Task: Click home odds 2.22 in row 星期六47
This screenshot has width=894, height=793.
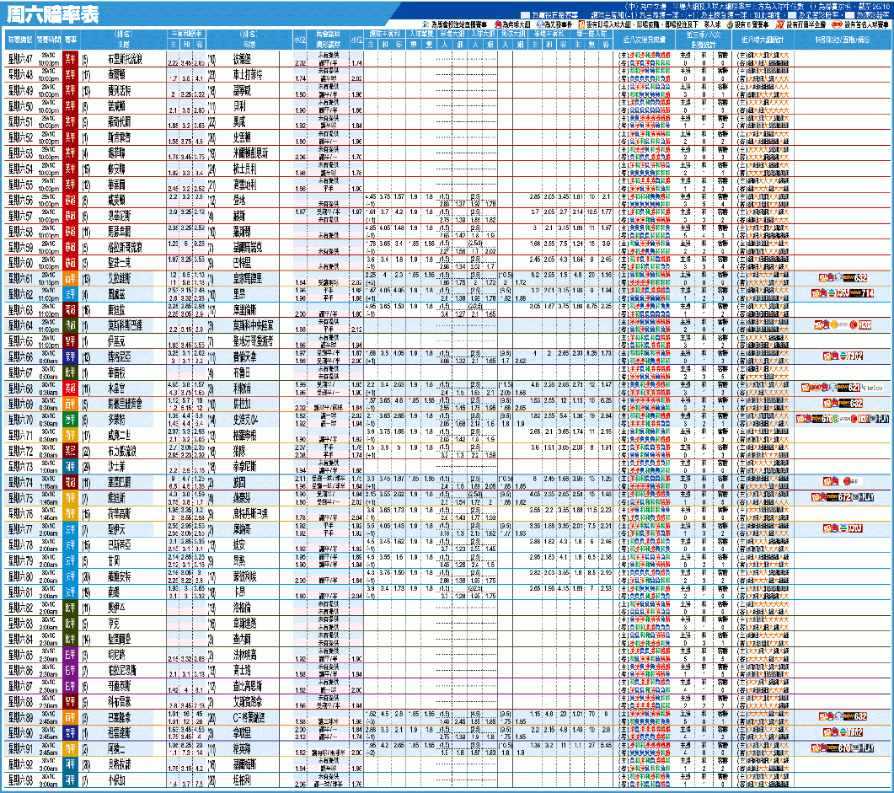Action: click(x=174, y=62)
